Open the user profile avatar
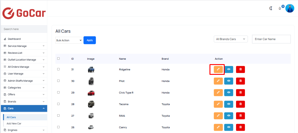Image resolution: width=298 pixels, height=133 pixels. point(290,8)
